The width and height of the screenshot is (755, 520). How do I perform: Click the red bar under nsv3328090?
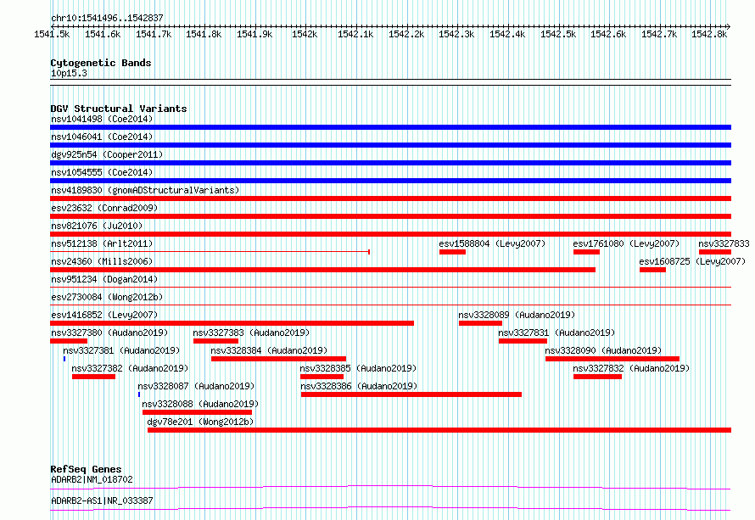tap(612, 359)
